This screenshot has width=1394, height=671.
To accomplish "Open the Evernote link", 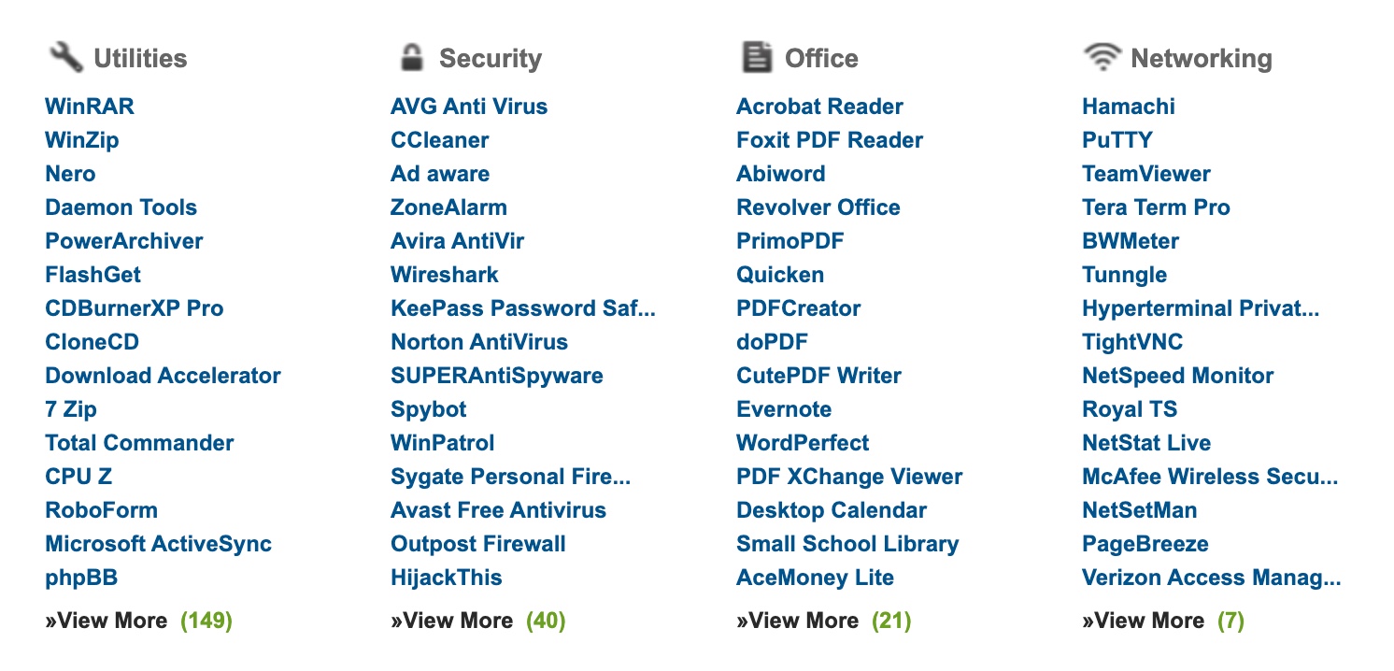I will tap(783, 409).
